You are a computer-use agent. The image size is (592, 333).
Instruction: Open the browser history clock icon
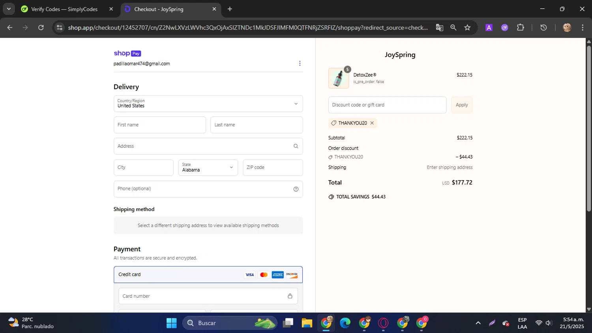543,28
